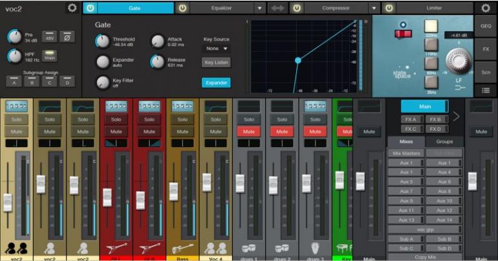This screenshot has width=498, height=261.
Task: Unmute the drum 1 channel
Action: 249,131
